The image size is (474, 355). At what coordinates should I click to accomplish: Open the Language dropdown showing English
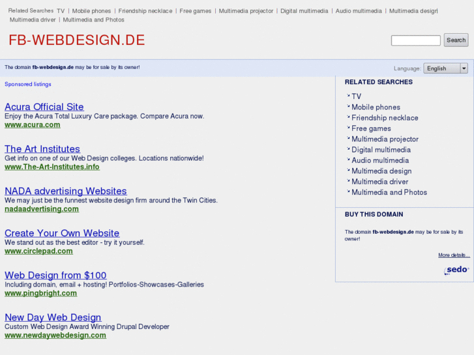point(445,68)
